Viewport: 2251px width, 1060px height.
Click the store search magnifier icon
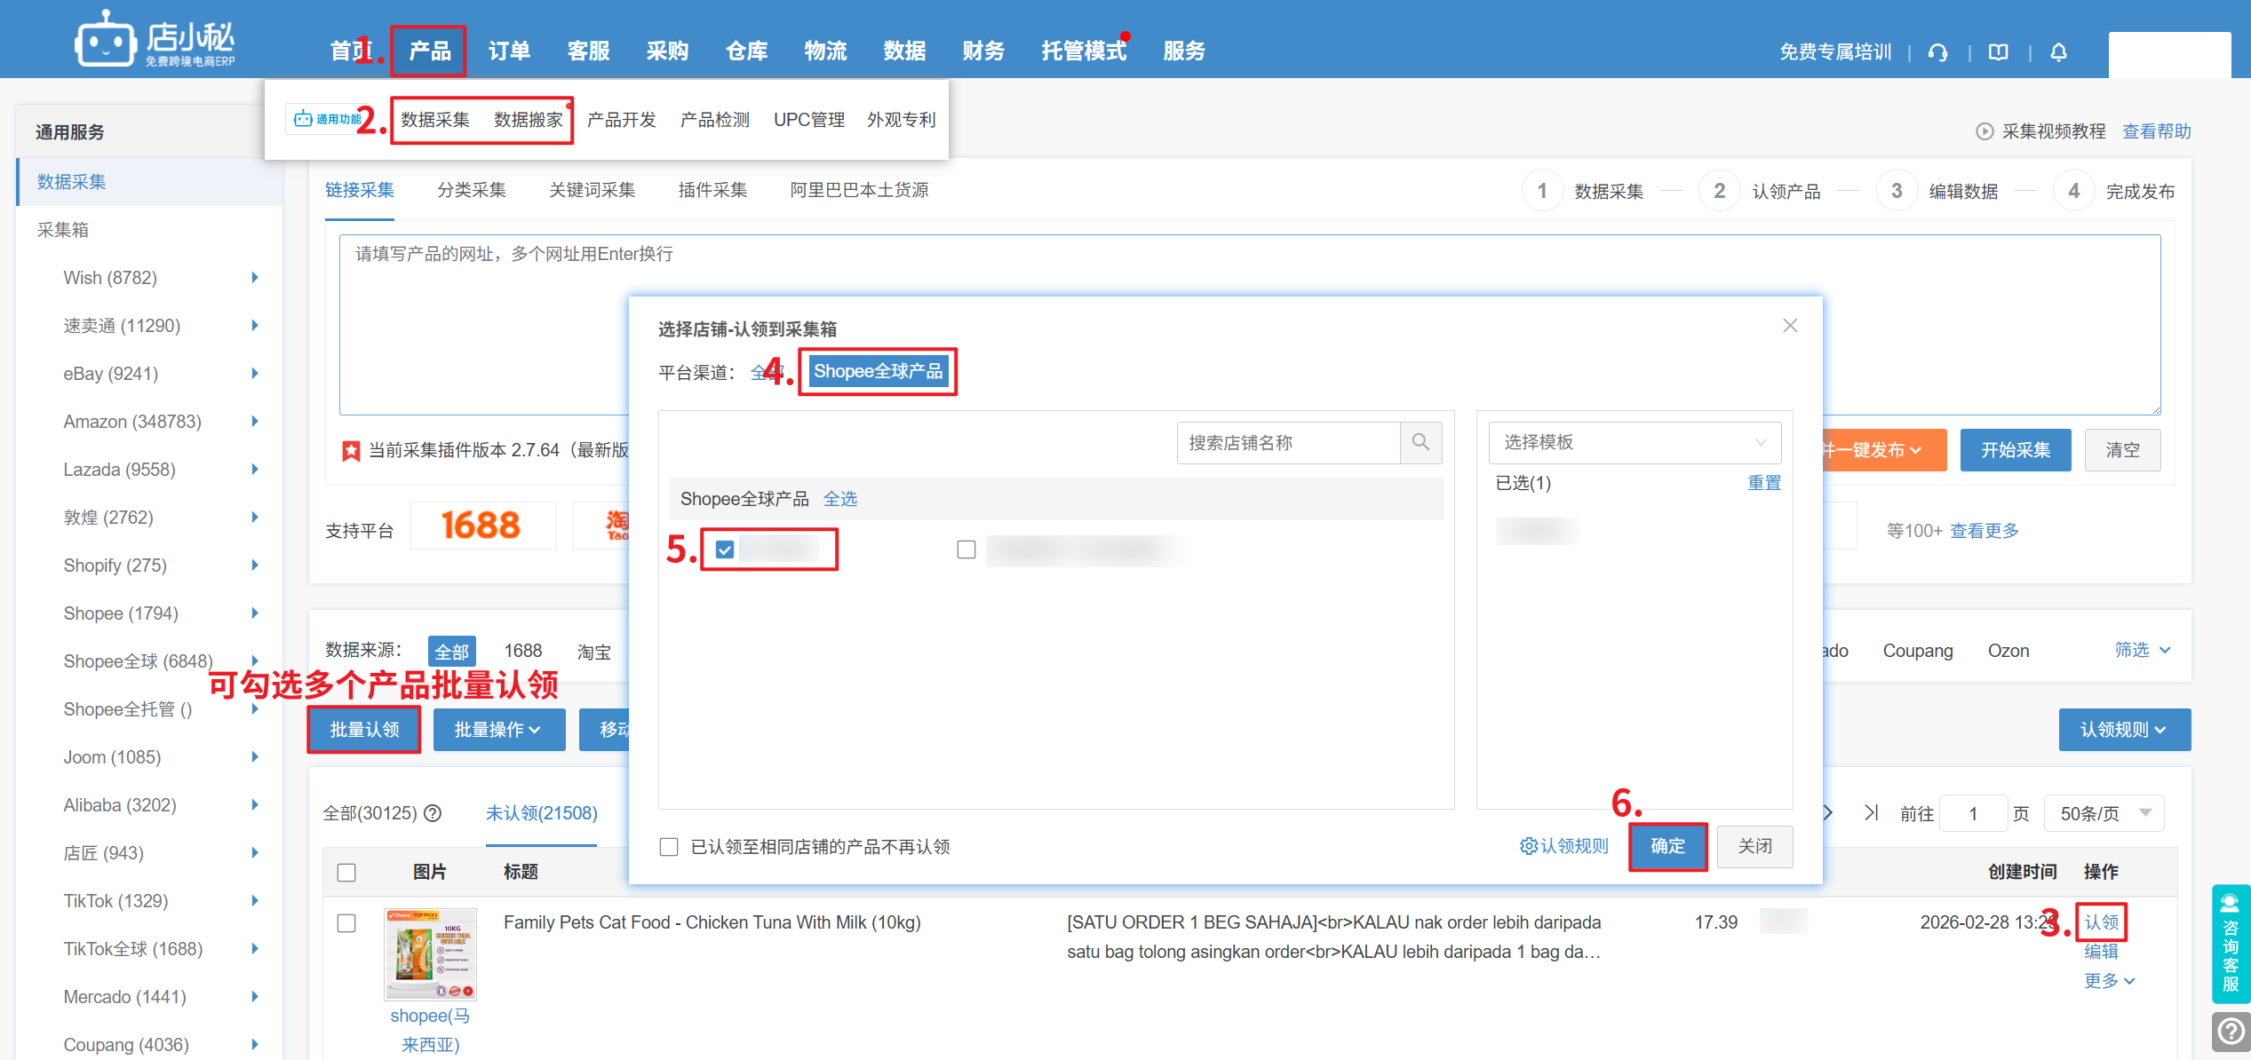coord(1420,442)
